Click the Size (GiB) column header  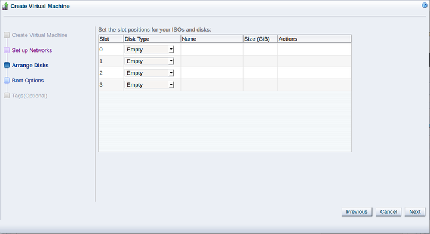pyautogui.click(x=260, y=39)
